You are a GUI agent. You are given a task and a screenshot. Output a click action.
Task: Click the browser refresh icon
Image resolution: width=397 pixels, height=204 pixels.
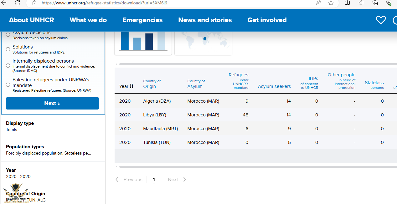pyautogui.click(x=18, y=3)
